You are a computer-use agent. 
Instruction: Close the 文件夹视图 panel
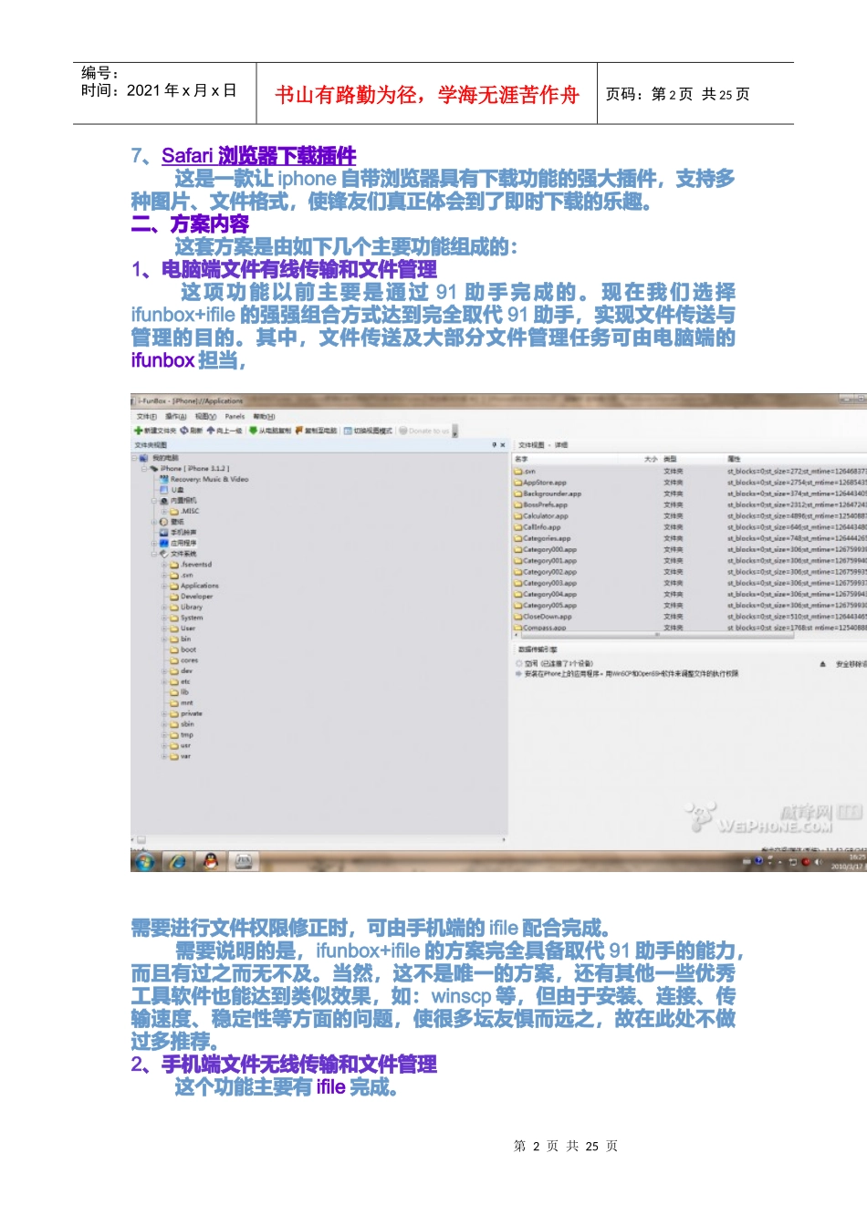[502, 445]
